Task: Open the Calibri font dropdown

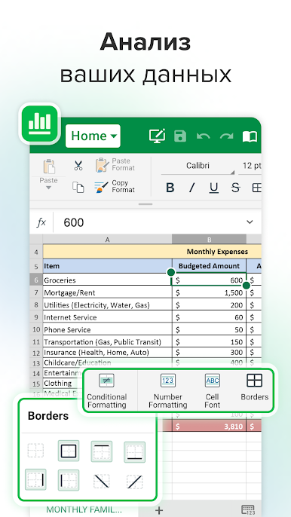Action: (x=198, y=166)
